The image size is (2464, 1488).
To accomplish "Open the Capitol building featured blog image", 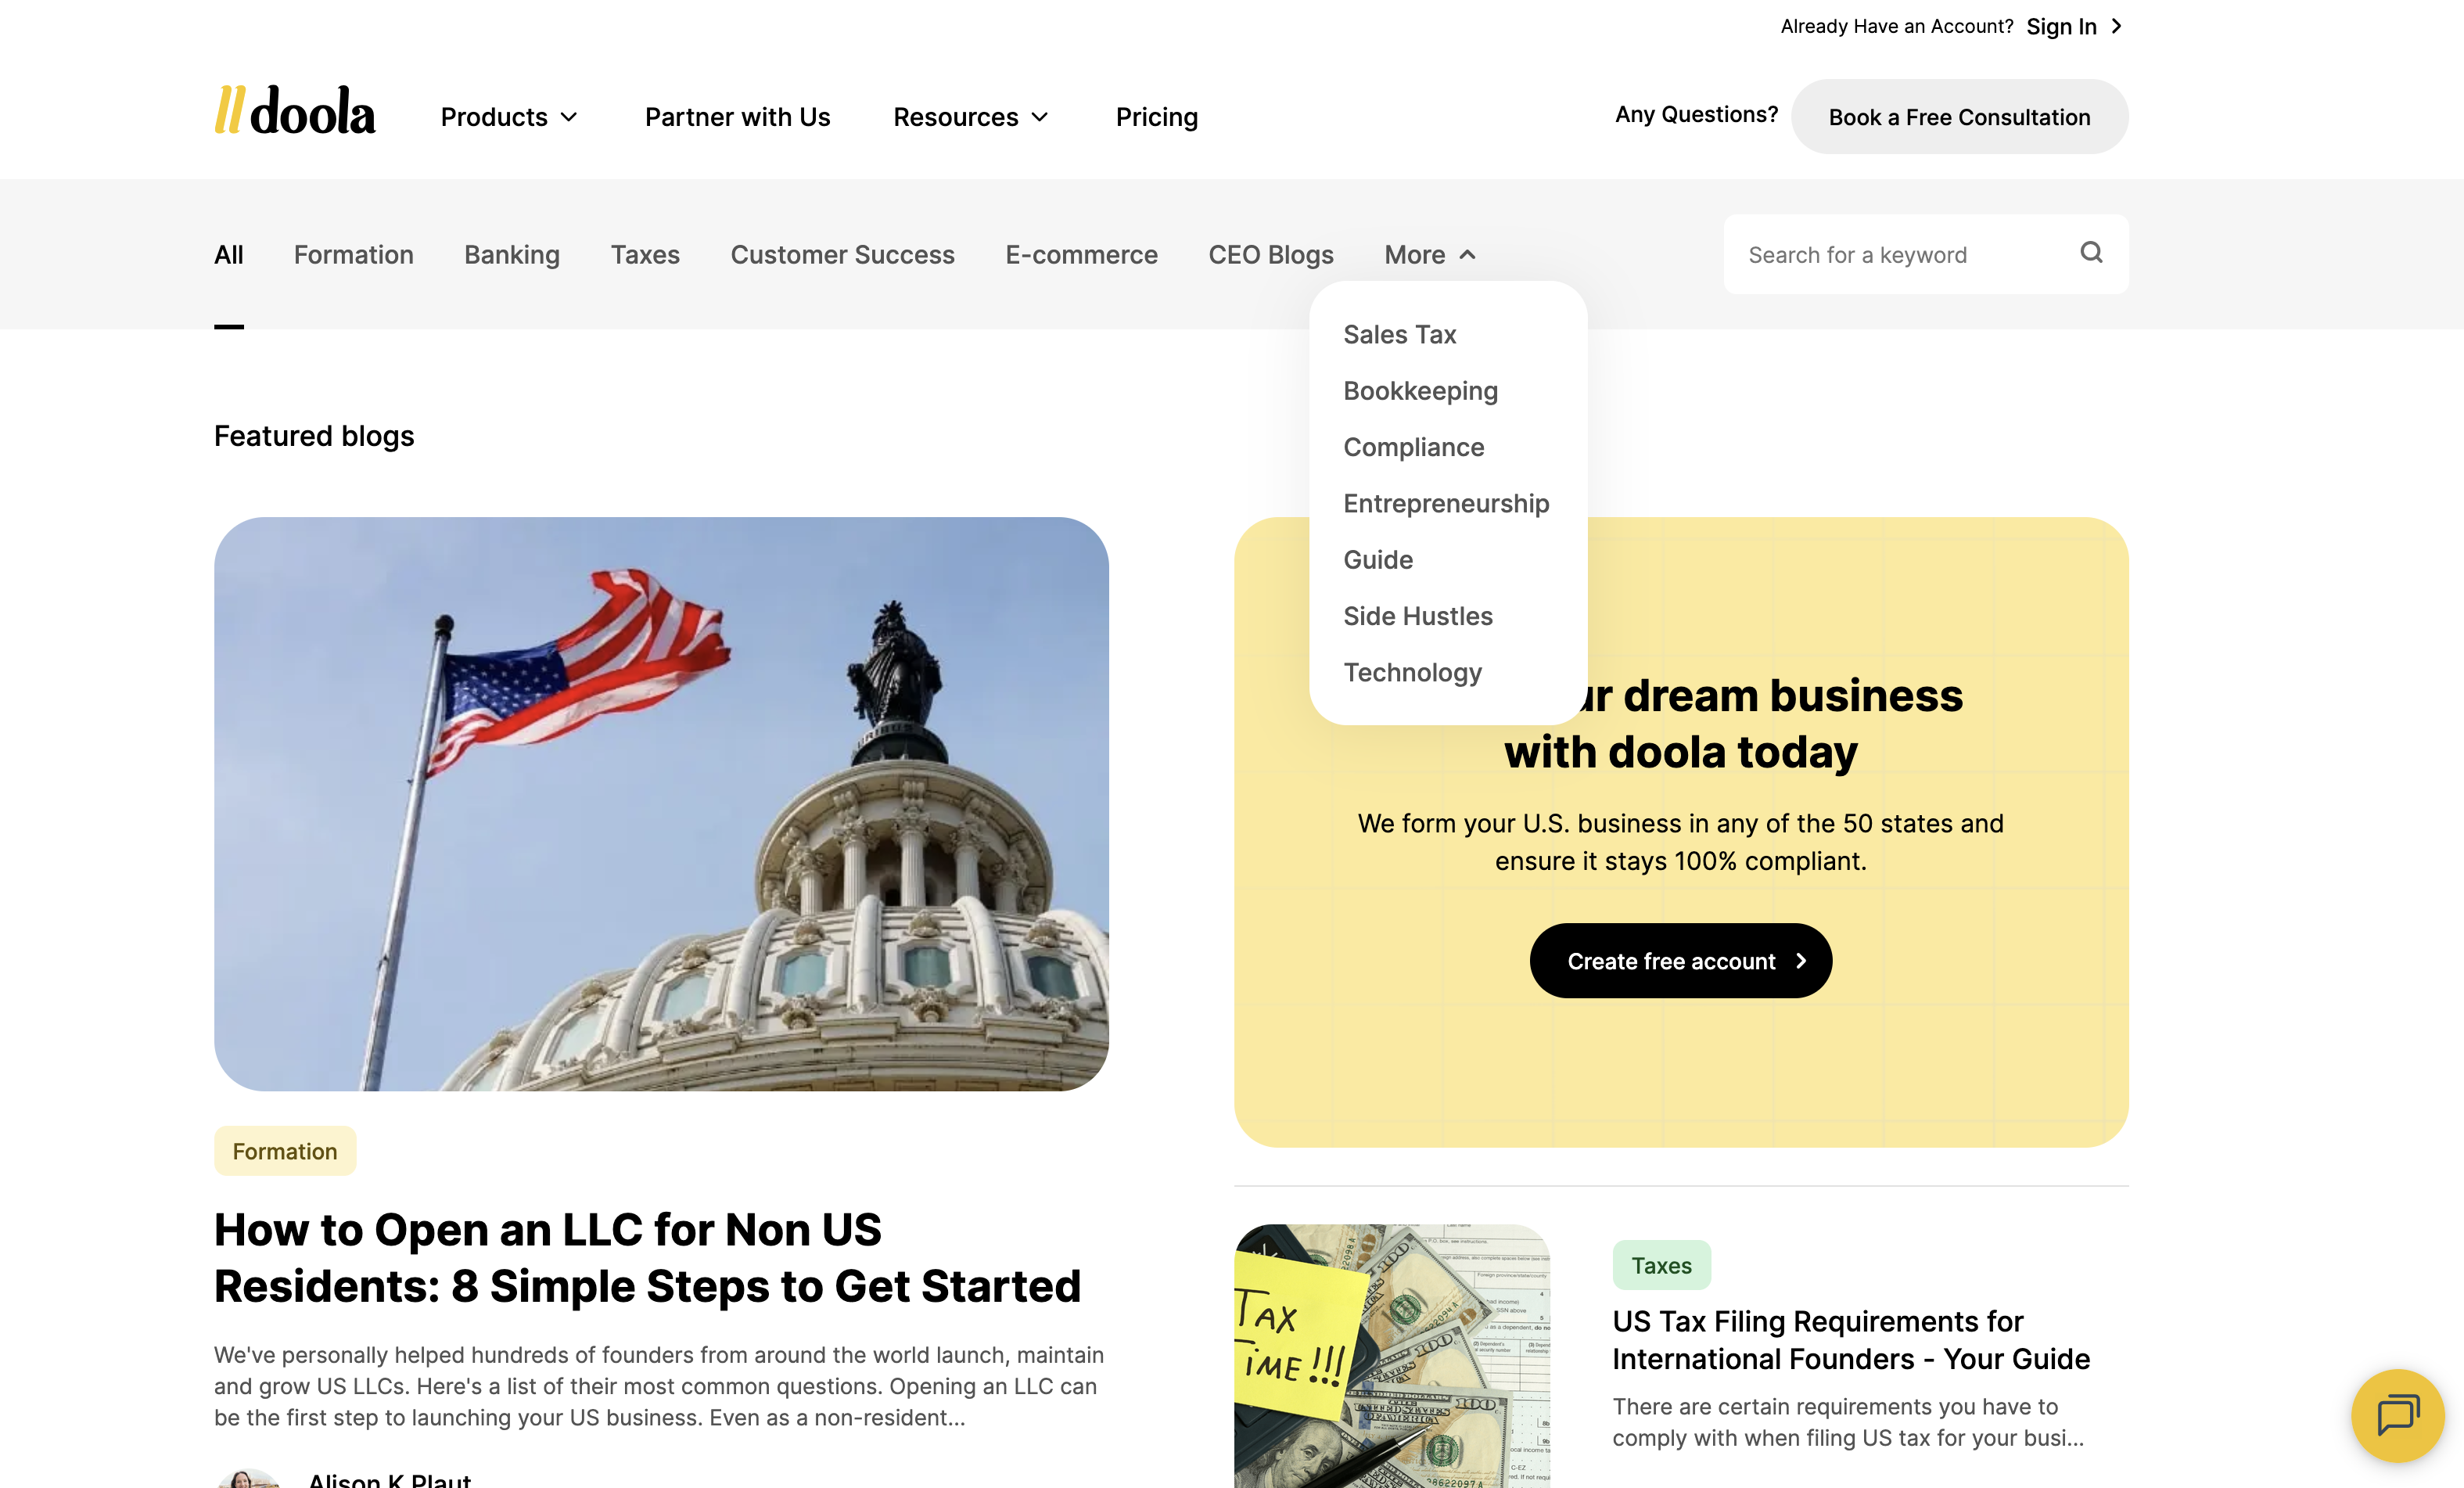I will click(x=661, y=804).
